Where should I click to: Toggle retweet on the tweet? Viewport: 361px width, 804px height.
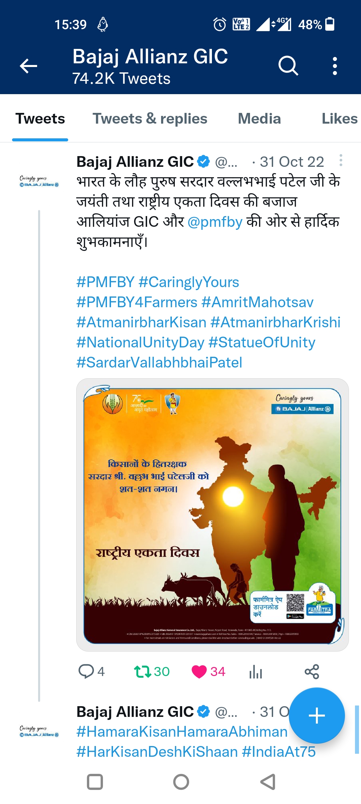[x=143, y=672]
